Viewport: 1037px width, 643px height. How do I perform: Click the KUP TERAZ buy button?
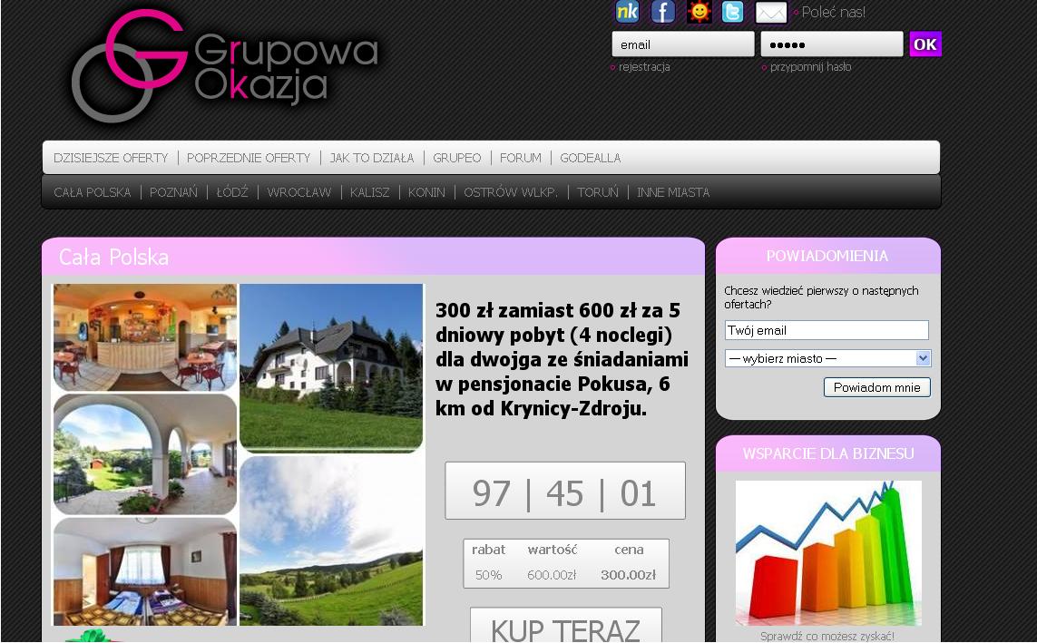coord(565,627)
